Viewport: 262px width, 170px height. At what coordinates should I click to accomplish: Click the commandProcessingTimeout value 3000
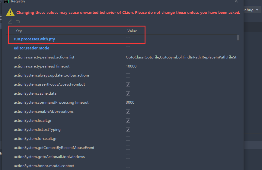130,102
